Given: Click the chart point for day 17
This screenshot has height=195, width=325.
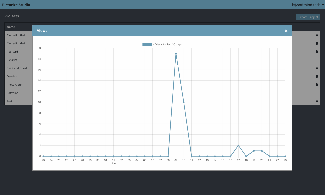Looking at the screenshot, I should 238,145.
